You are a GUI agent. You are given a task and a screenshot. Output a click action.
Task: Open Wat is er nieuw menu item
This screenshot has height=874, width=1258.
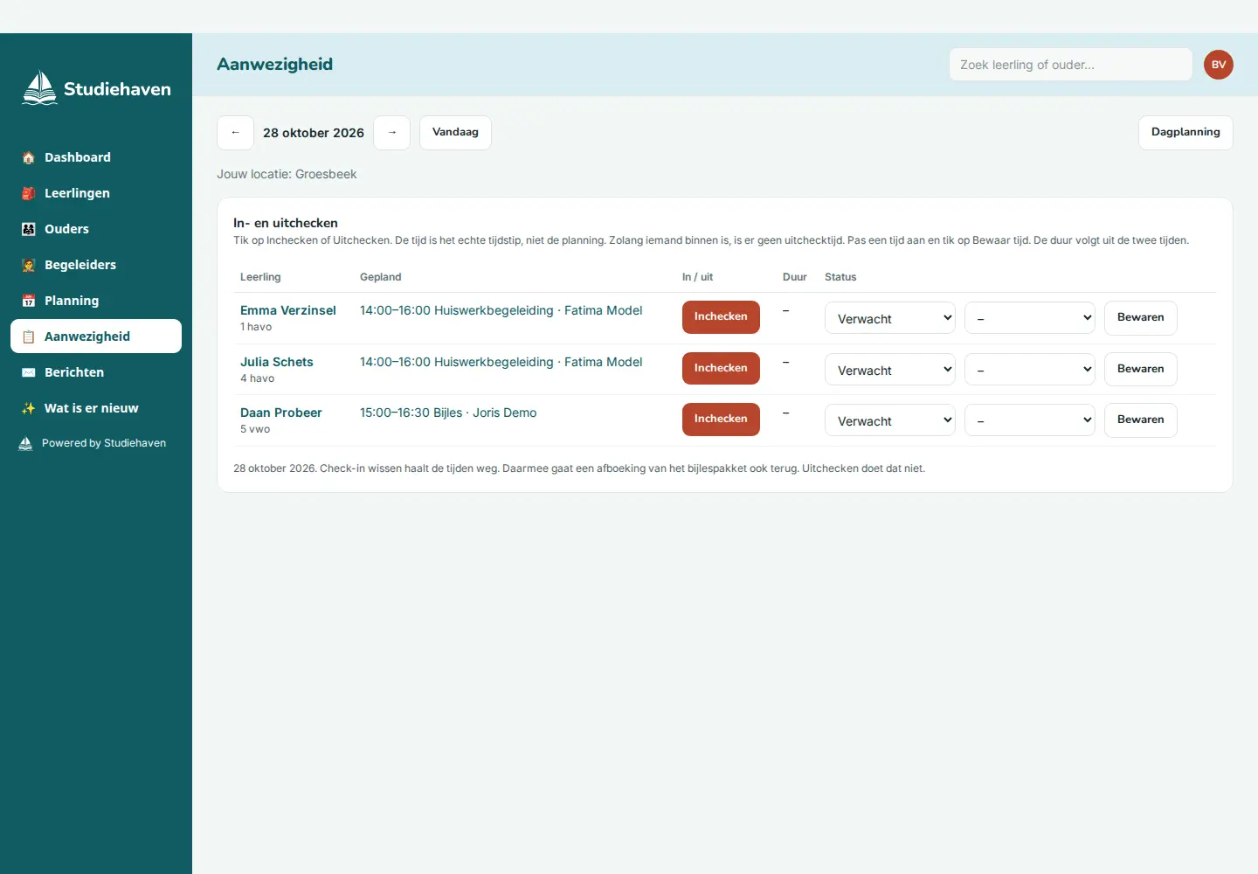click(96, 408)
